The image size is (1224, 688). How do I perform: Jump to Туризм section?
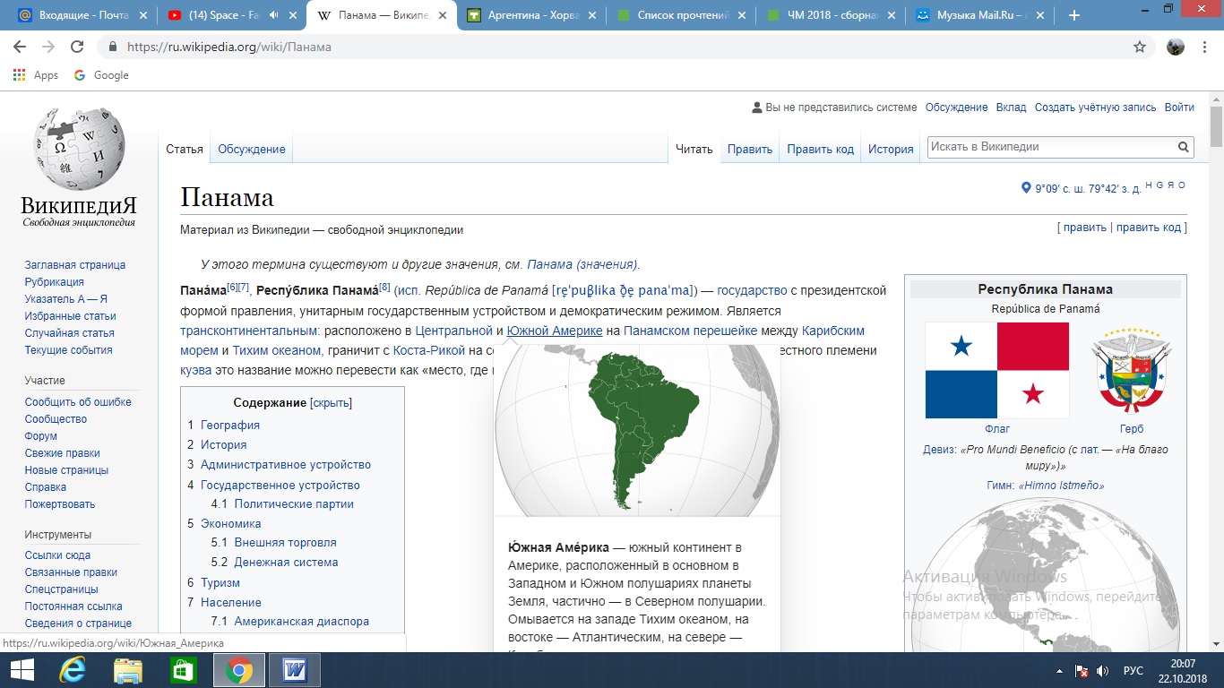(x=220, y=583)
